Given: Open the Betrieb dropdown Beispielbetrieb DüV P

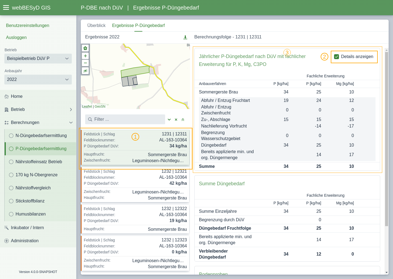Looking at the screenshot, I should pyautogui.click(x=38, y=59).
